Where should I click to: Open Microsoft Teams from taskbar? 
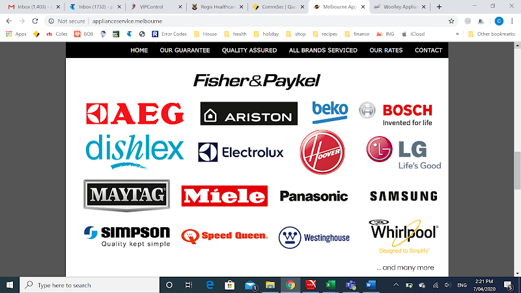pyautogui.click(x=350, y=285)
